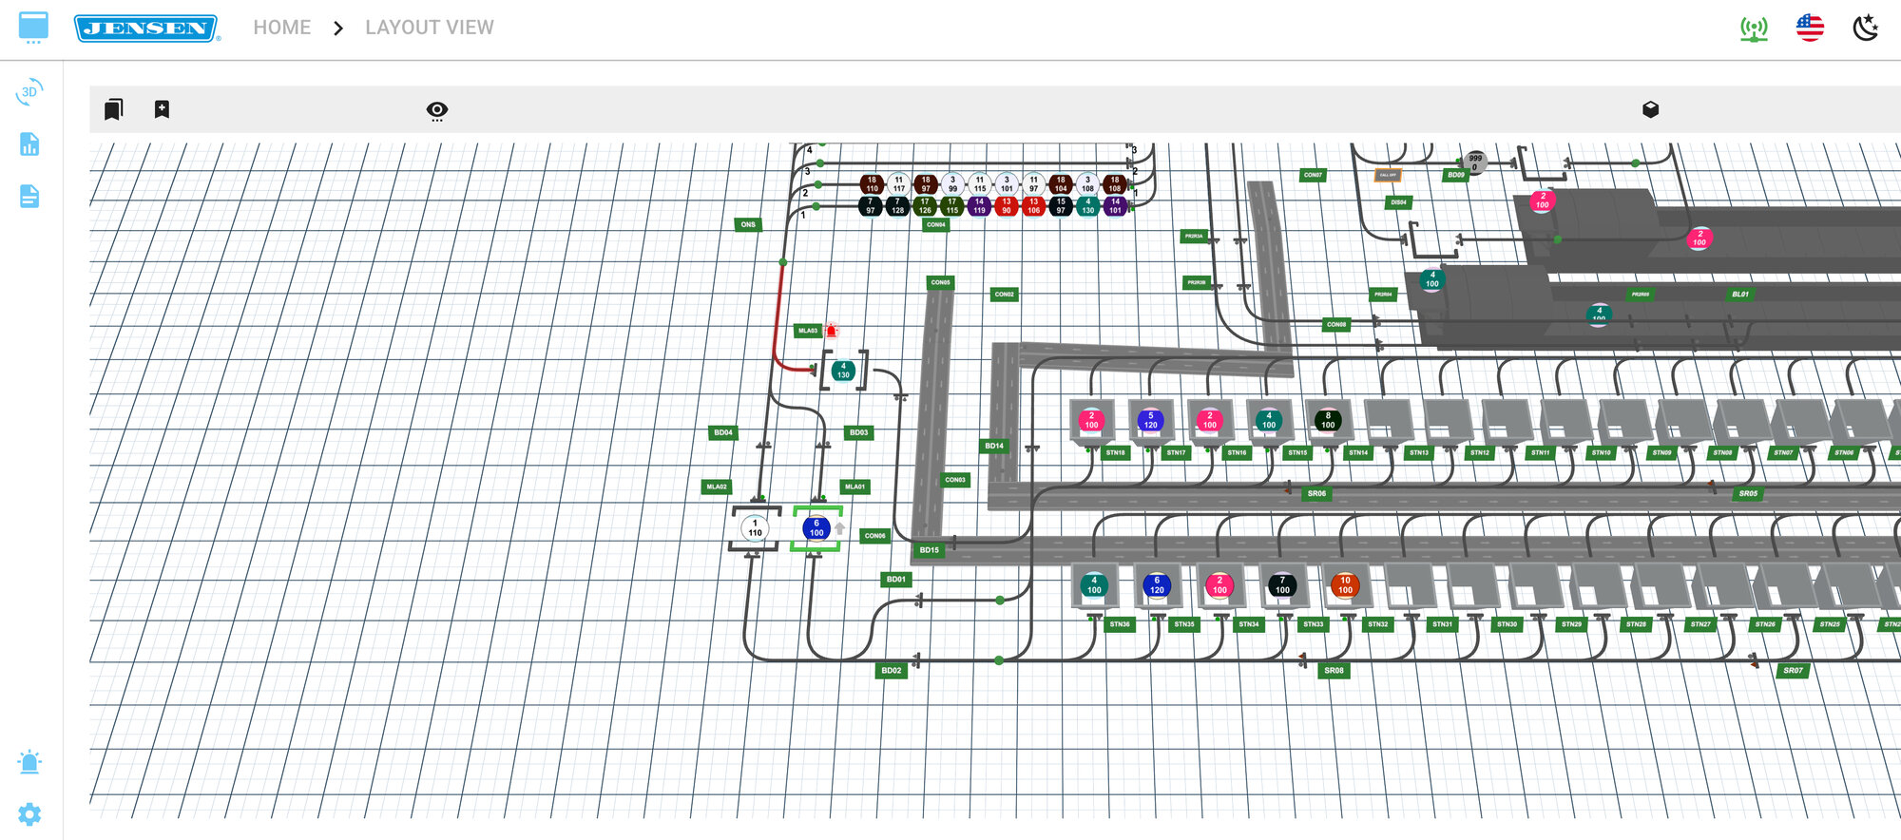This screenshot has height=840, width=1901.
Task: Open the top-left navigation menu icon
Action: 33,28
